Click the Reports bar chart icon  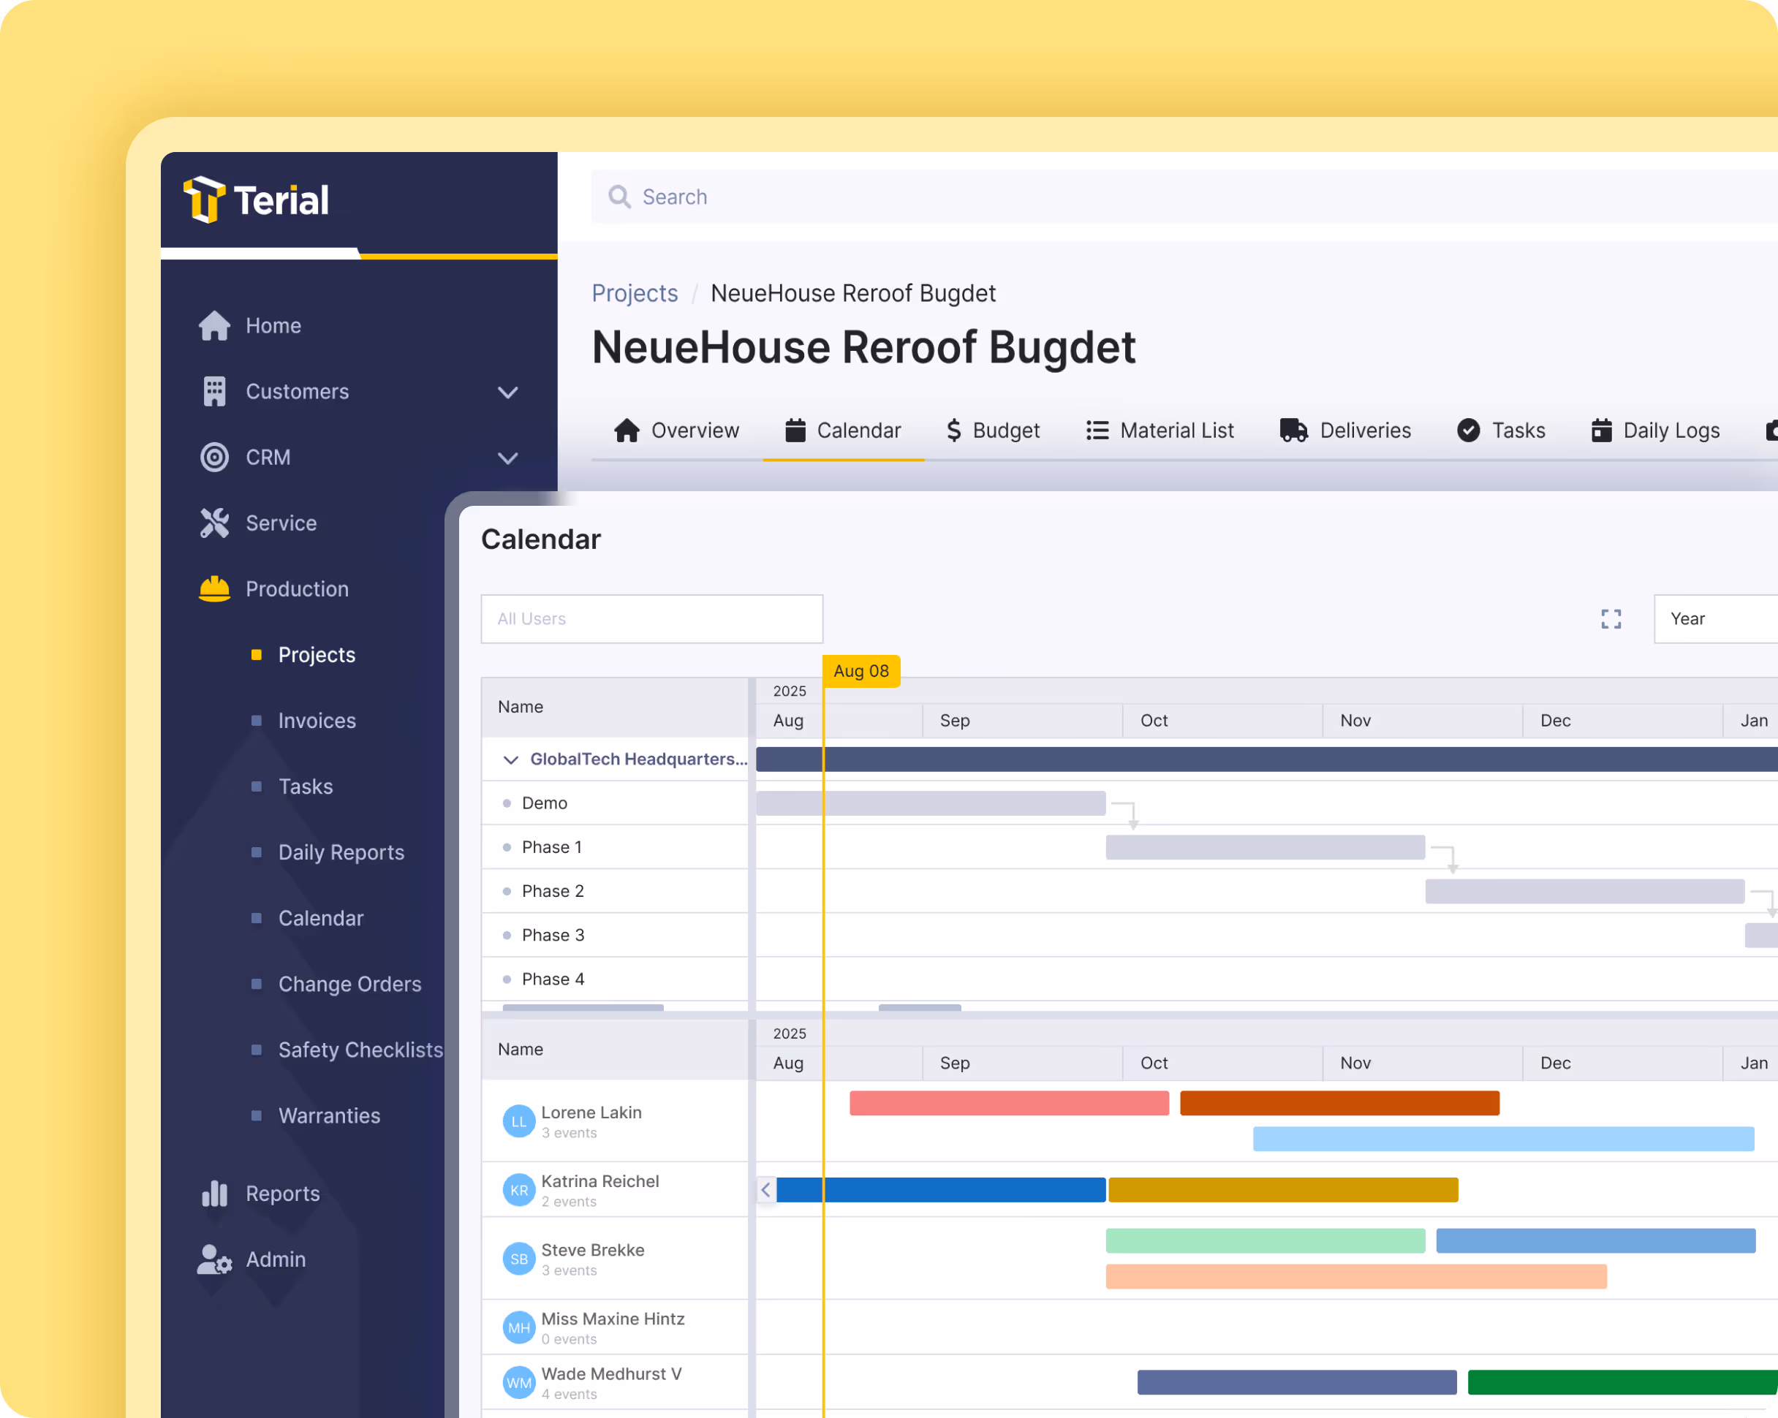[213, 1193]
